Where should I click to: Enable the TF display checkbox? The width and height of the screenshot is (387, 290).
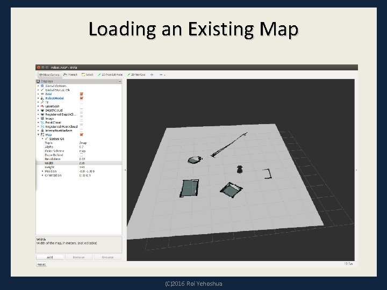pos(82,102)
